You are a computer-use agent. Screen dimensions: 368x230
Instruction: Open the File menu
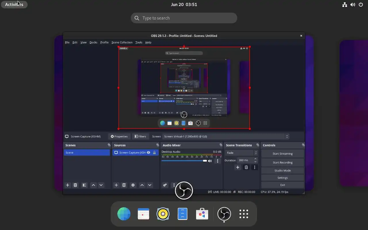point(67,42)
